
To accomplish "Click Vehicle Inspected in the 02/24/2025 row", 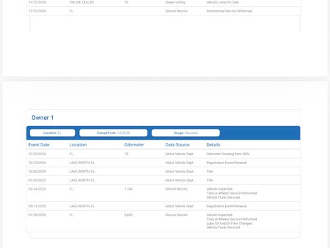I will point(219,189).
